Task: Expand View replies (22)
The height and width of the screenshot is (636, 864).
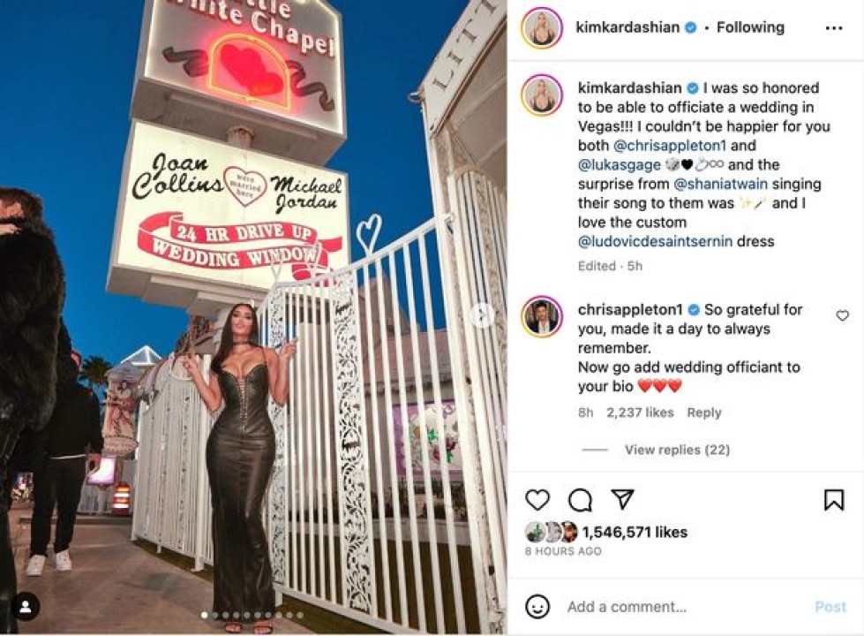Action: click(677, 450)
